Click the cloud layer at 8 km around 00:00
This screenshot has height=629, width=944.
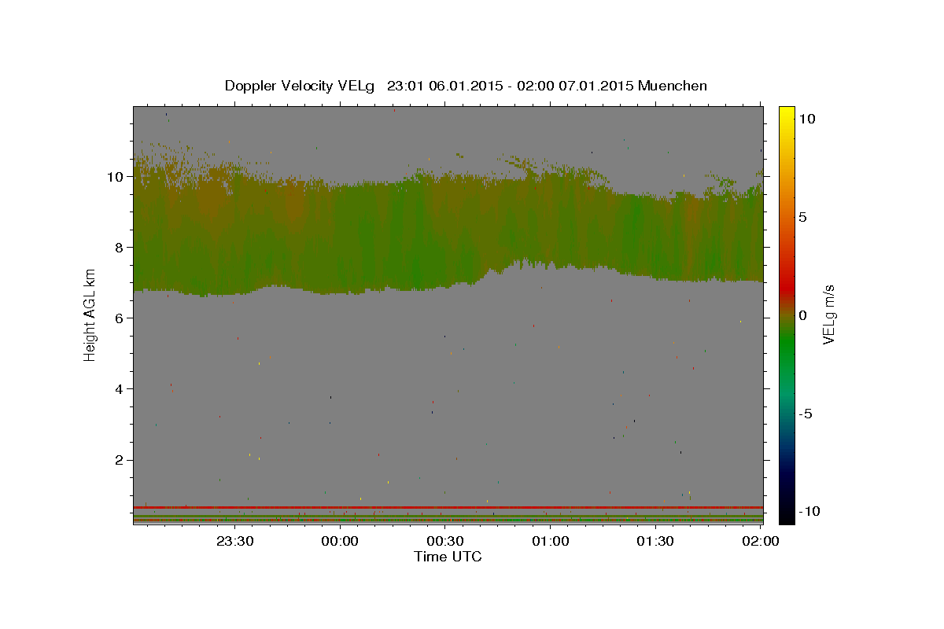pyautogui.click(x=341, y=247)
